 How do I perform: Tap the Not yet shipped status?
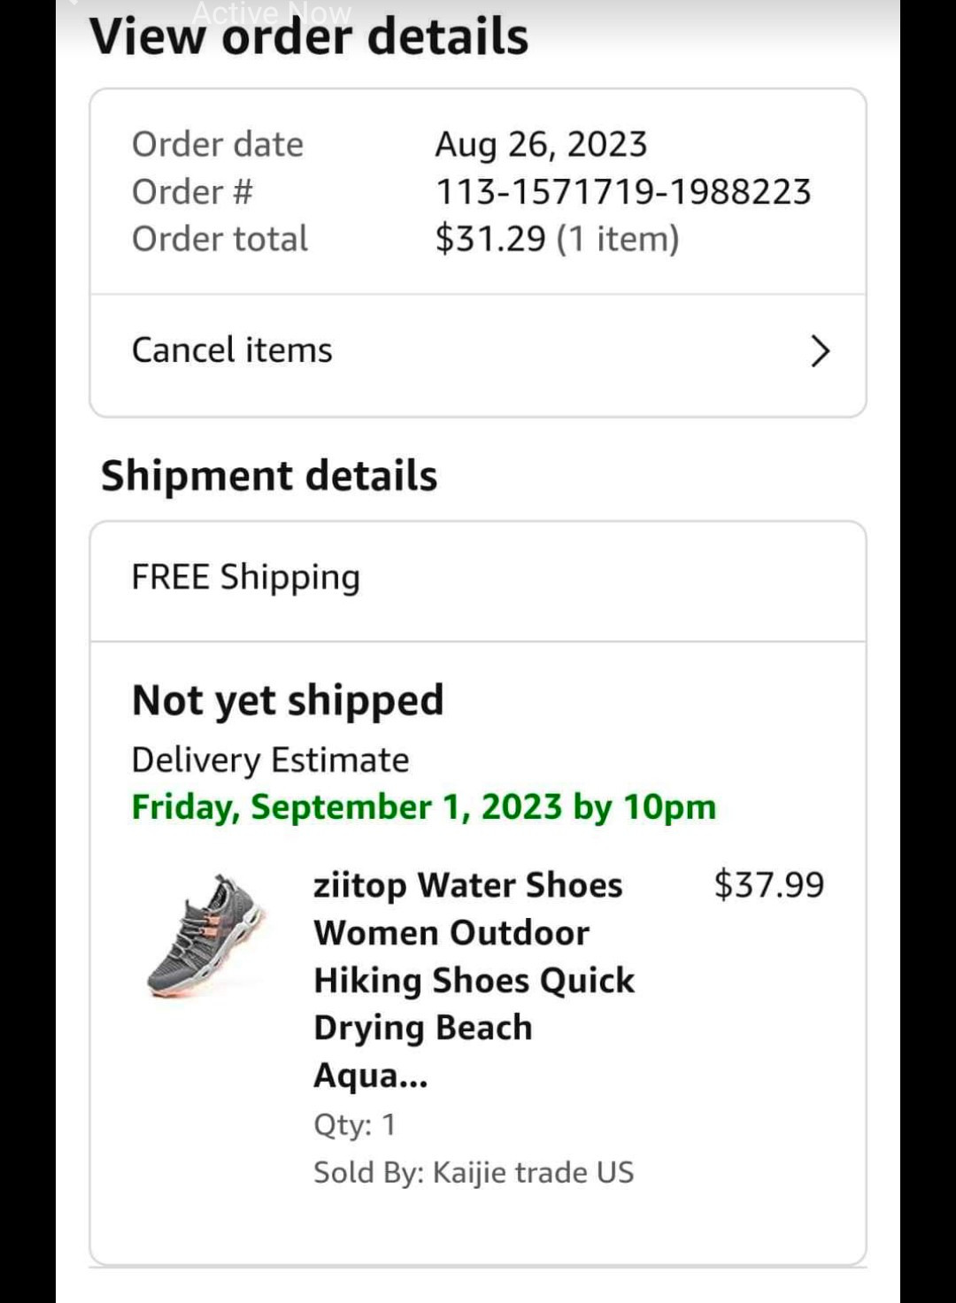[x=288, y=700]
